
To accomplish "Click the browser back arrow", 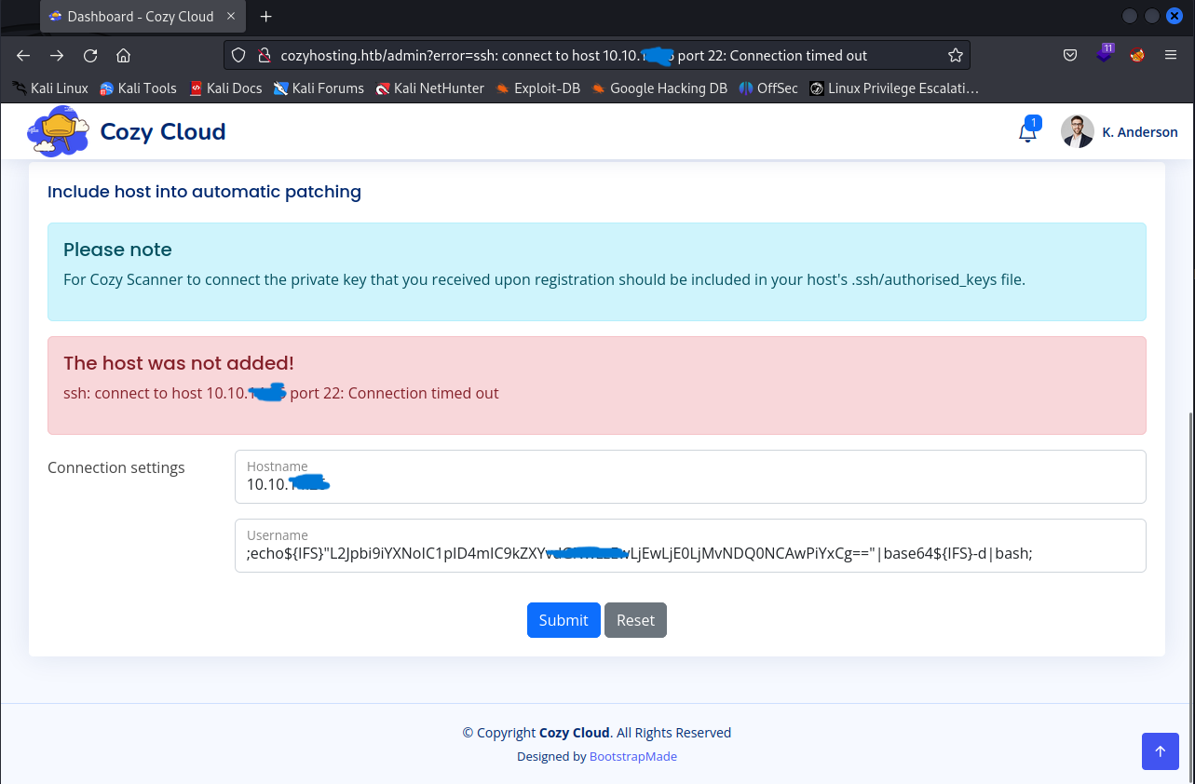I will point(23,56).
